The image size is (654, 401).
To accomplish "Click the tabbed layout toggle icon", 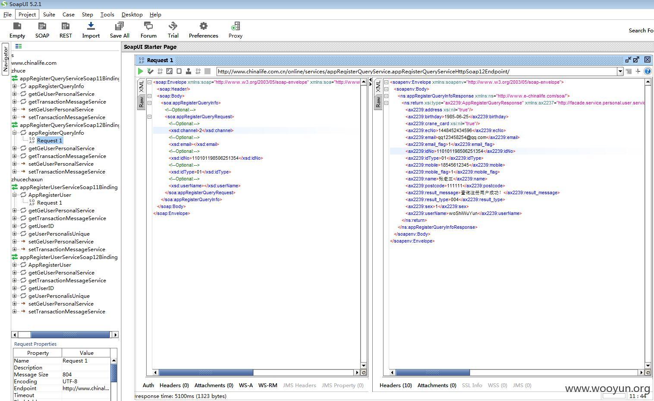I will (x=629, y=71).
